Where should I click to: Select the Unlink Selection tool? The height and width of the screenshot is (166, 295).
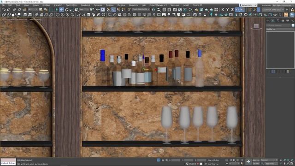tap(19, 10)
